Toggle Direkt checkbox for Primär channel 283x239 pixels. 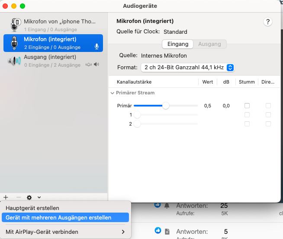268,106
